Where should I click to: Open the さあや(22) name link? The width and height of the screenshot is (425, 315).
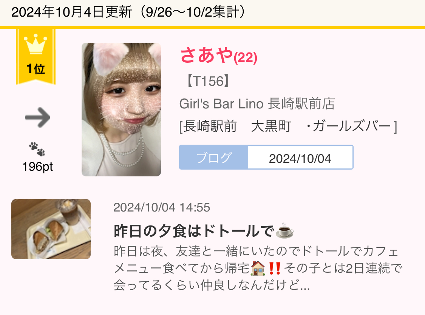[219, 55]
